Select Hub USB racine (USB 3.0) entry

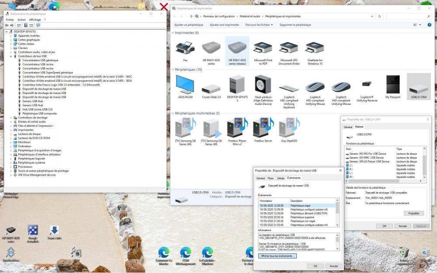pyautogui.click(x=38, y=109)
